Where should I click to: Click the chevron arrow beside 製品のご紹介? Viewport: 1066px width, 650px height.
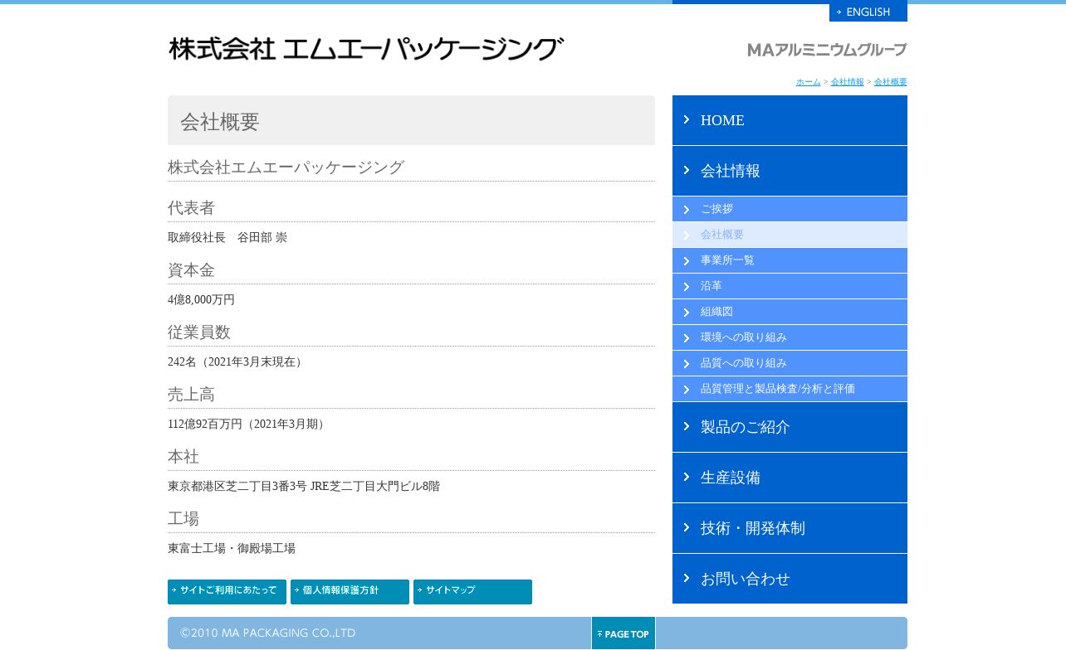pos(687,426)
